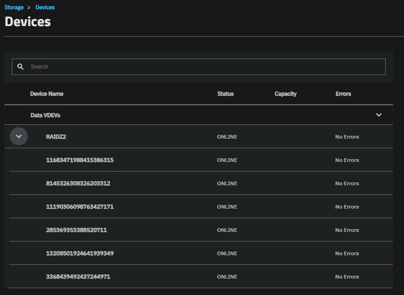This screenshot has height=295, width=404.
Task: Open the Storage breadcrumb link
Action: click(14, 7)
